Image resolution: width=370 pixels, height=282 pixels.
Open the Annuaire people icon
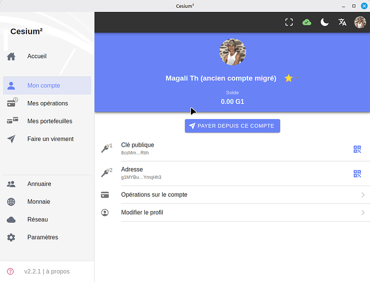click(x=11, y=184)
